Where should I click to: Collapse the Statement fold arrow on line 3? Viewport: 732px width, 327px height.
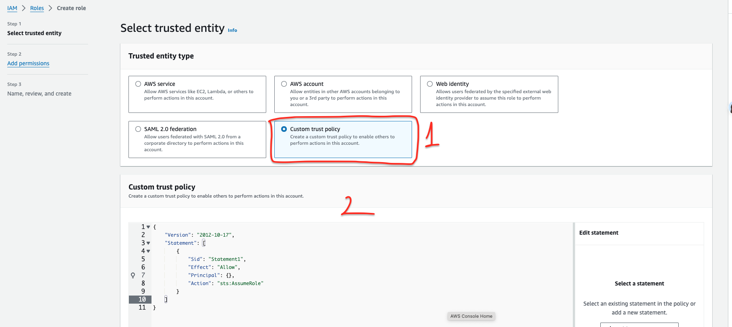pos(148,243)
